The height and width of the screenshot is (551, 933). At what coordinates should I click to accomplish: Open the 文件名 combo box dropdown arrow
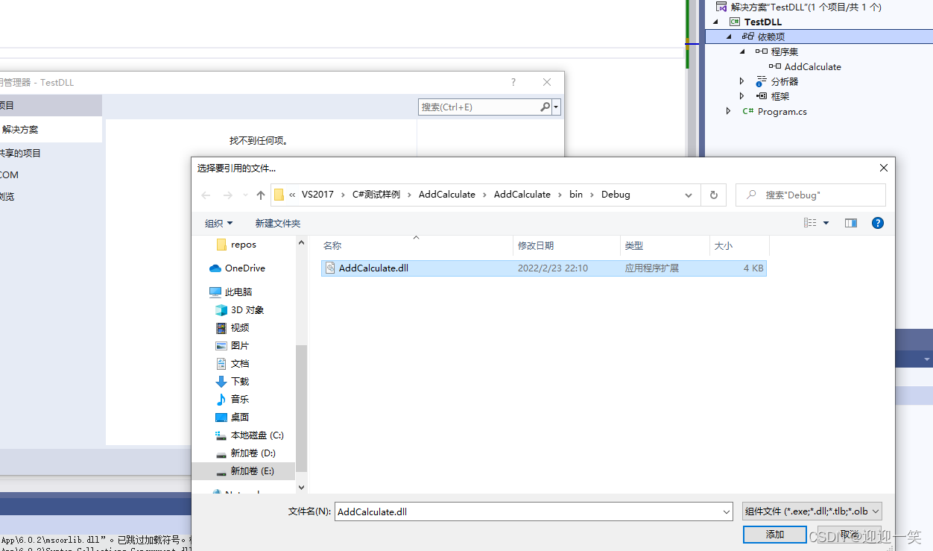pos(727,512)
